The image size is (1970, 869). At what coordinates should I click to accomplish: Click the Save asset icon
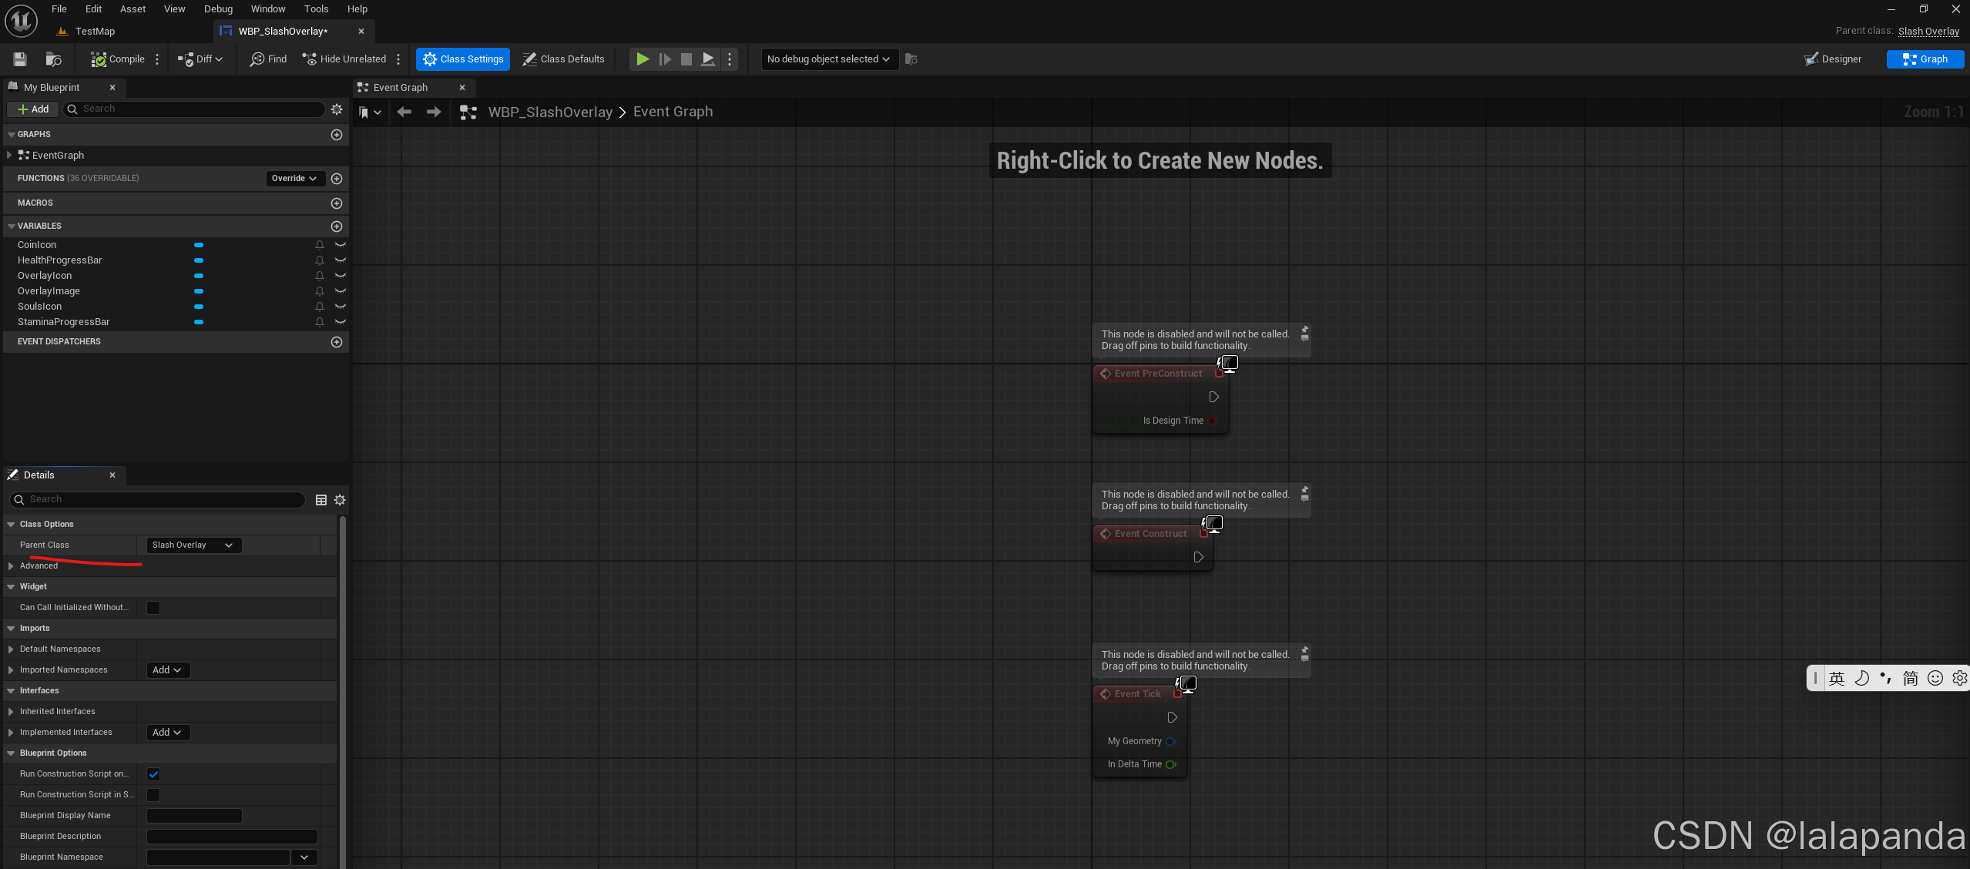20,59
